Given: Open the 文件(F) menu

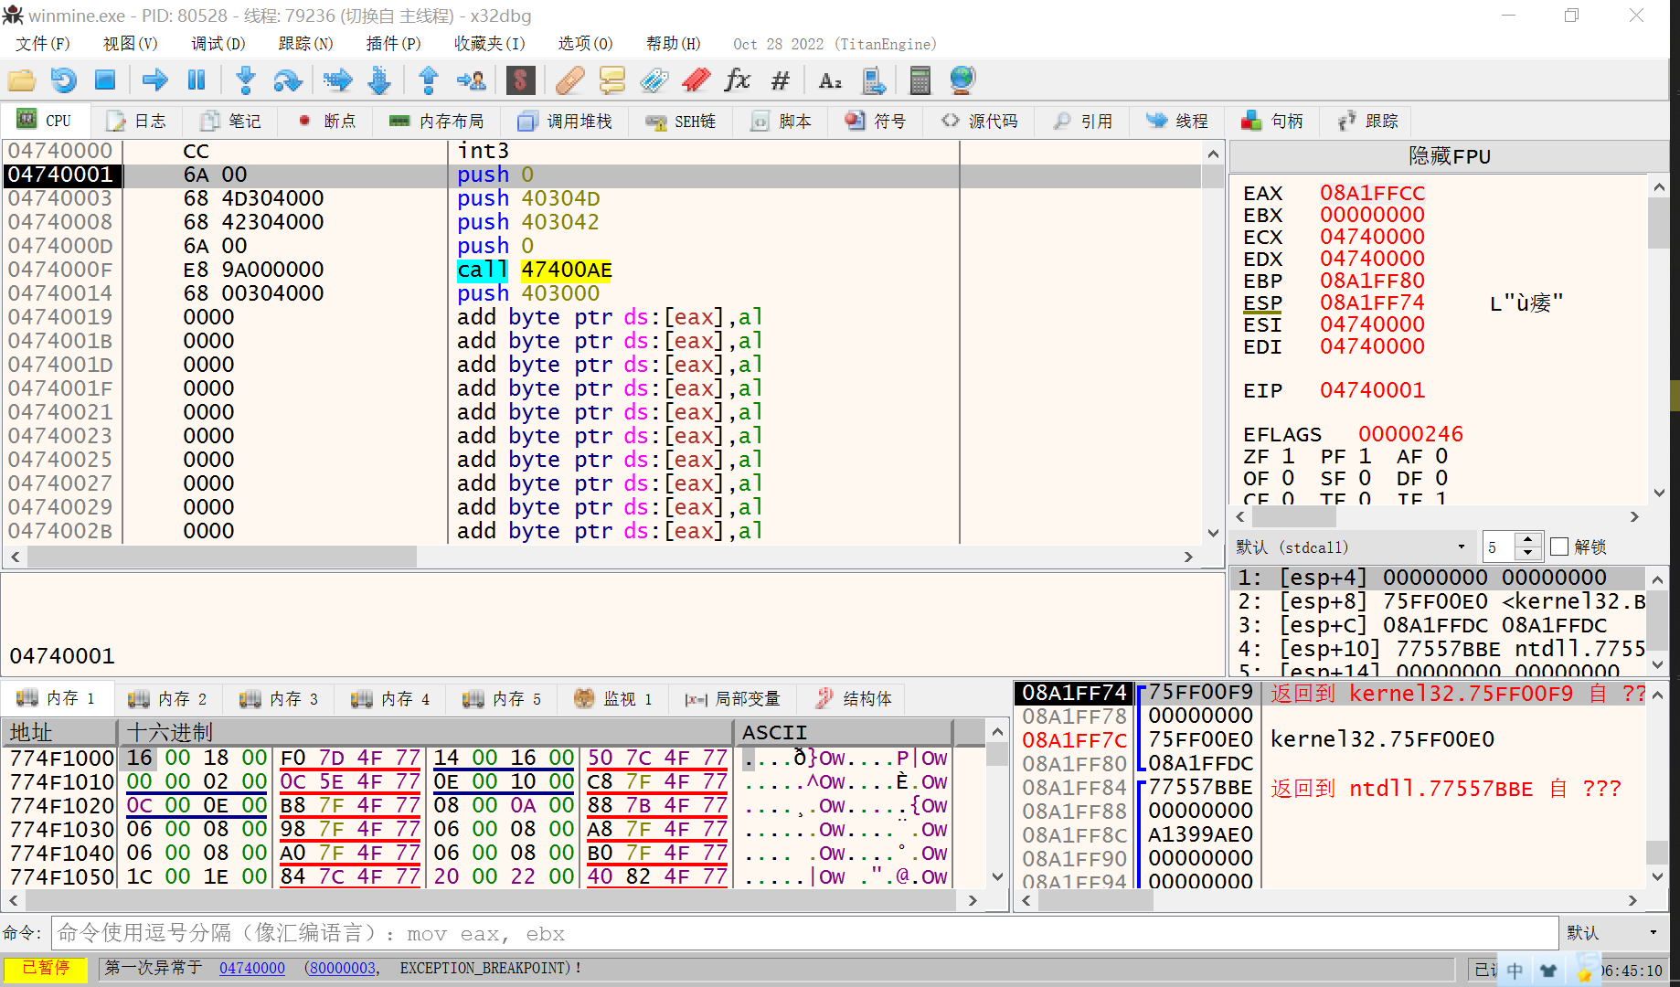Looking at the screenshot, I should point(42,44).
